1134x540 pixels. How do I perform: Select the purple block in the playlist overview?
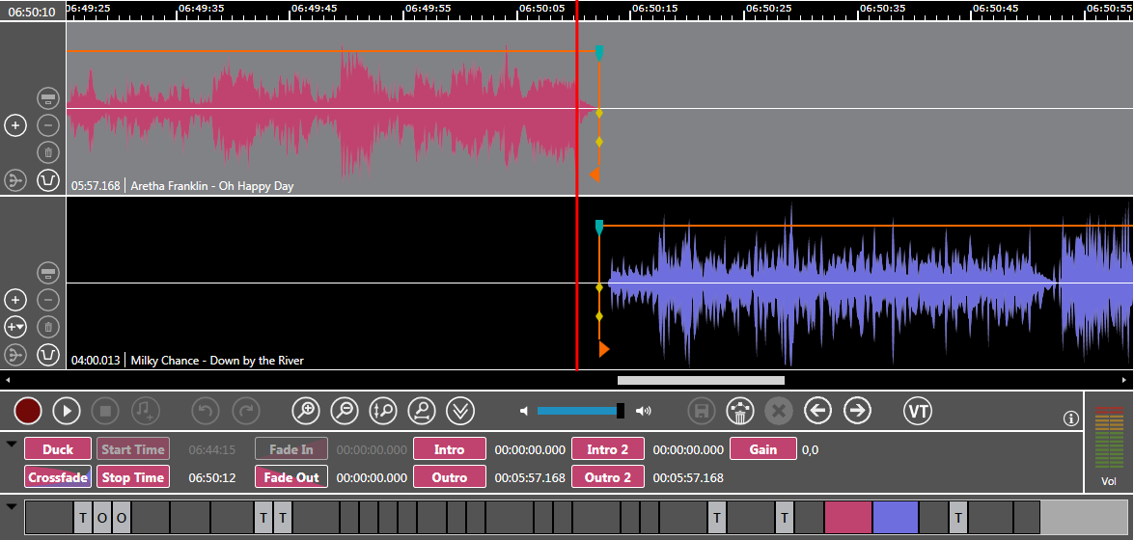pyautogui.click(x=895, y=518)
